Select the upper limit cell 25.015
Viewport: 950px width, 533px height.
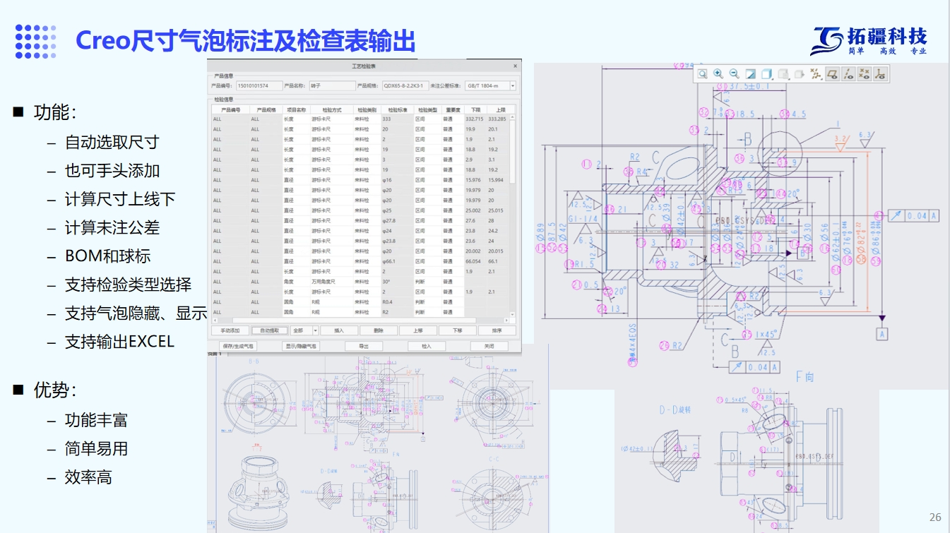point(499,210)
